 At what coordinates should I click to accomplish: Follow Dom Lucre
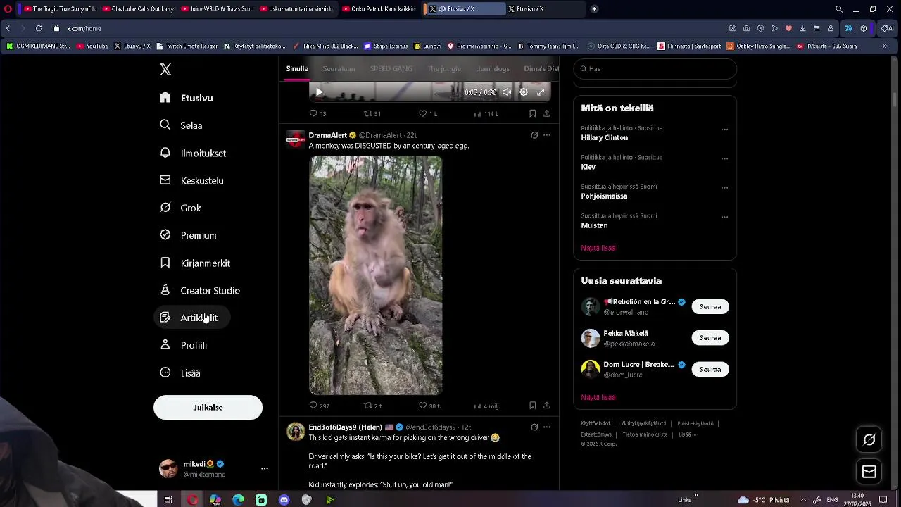pyautogui.click(x=710, y=369)
